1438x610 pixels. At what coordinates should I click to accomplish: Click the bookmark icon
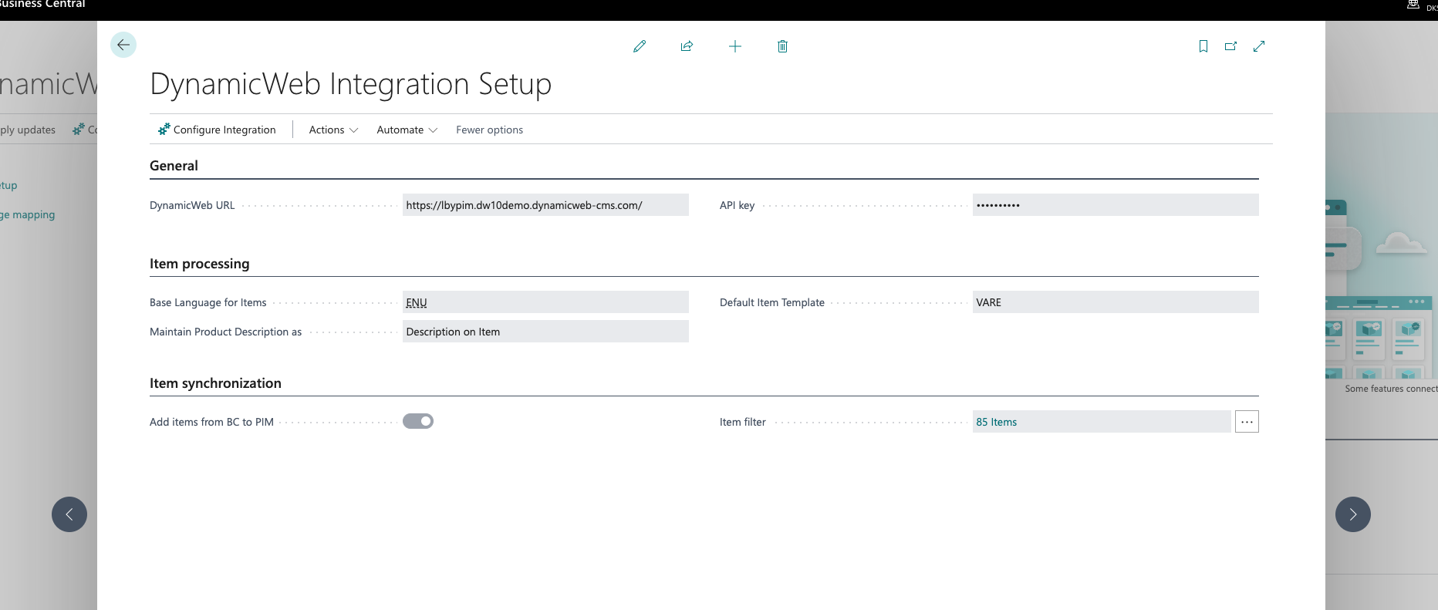pyautogui.click(x=1203, y=46)
